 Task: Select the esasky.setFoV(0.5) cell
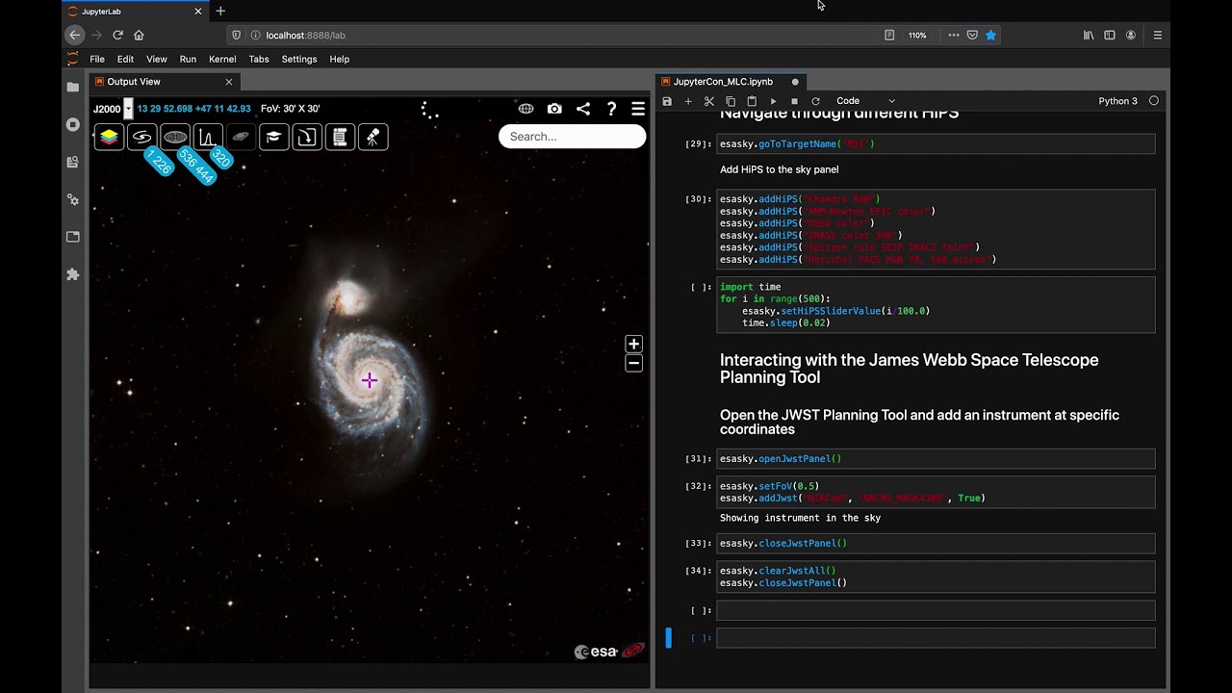[x=936, y=492]
